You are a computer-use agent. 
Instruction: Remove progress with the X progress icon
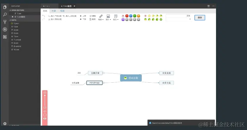tap(145, 16)
